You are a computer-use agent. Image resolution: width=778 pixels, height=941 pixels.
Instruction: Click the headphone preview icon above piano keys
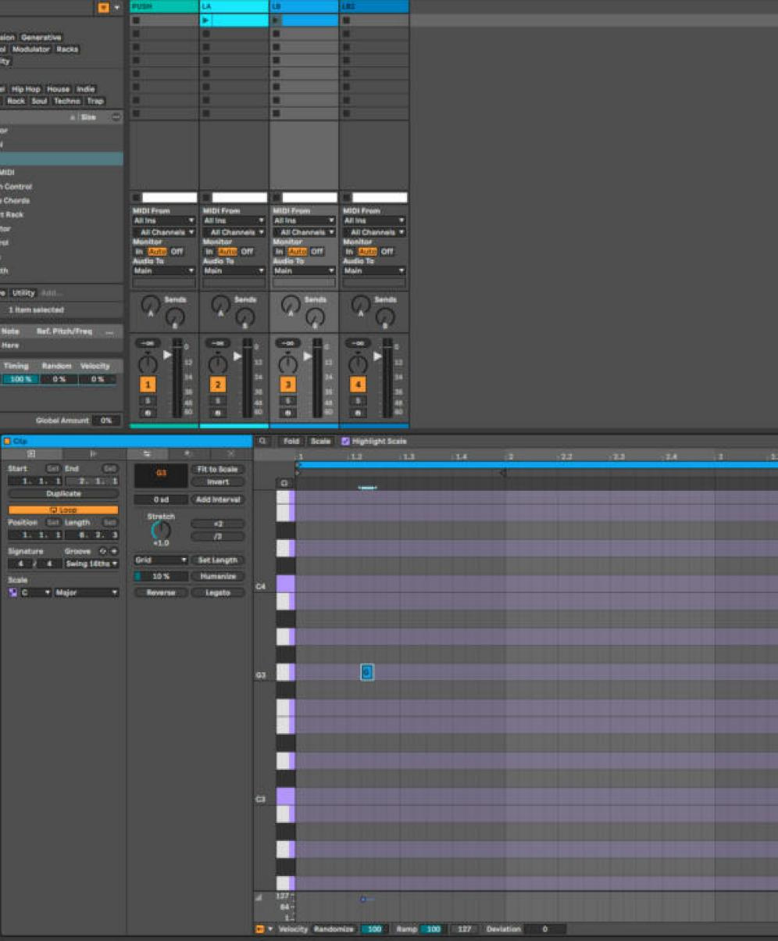click(x=284, y=483)
